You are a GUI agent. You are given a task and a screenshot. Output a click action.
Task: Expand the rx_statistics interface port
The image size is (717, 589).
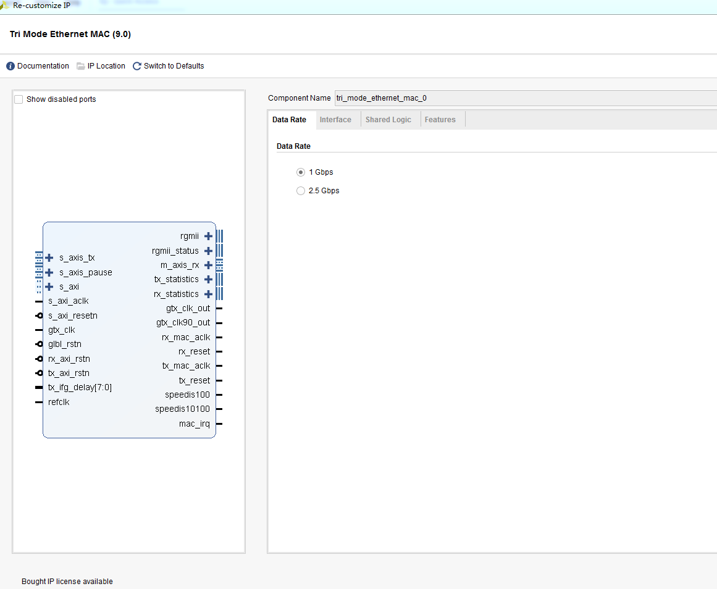(208, 294)
